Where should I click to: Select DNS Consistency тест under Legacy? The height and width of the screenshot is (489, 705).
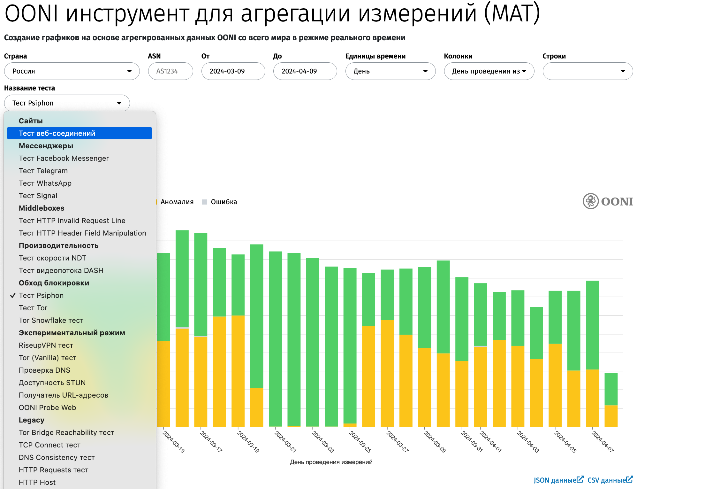coord(57,457)
